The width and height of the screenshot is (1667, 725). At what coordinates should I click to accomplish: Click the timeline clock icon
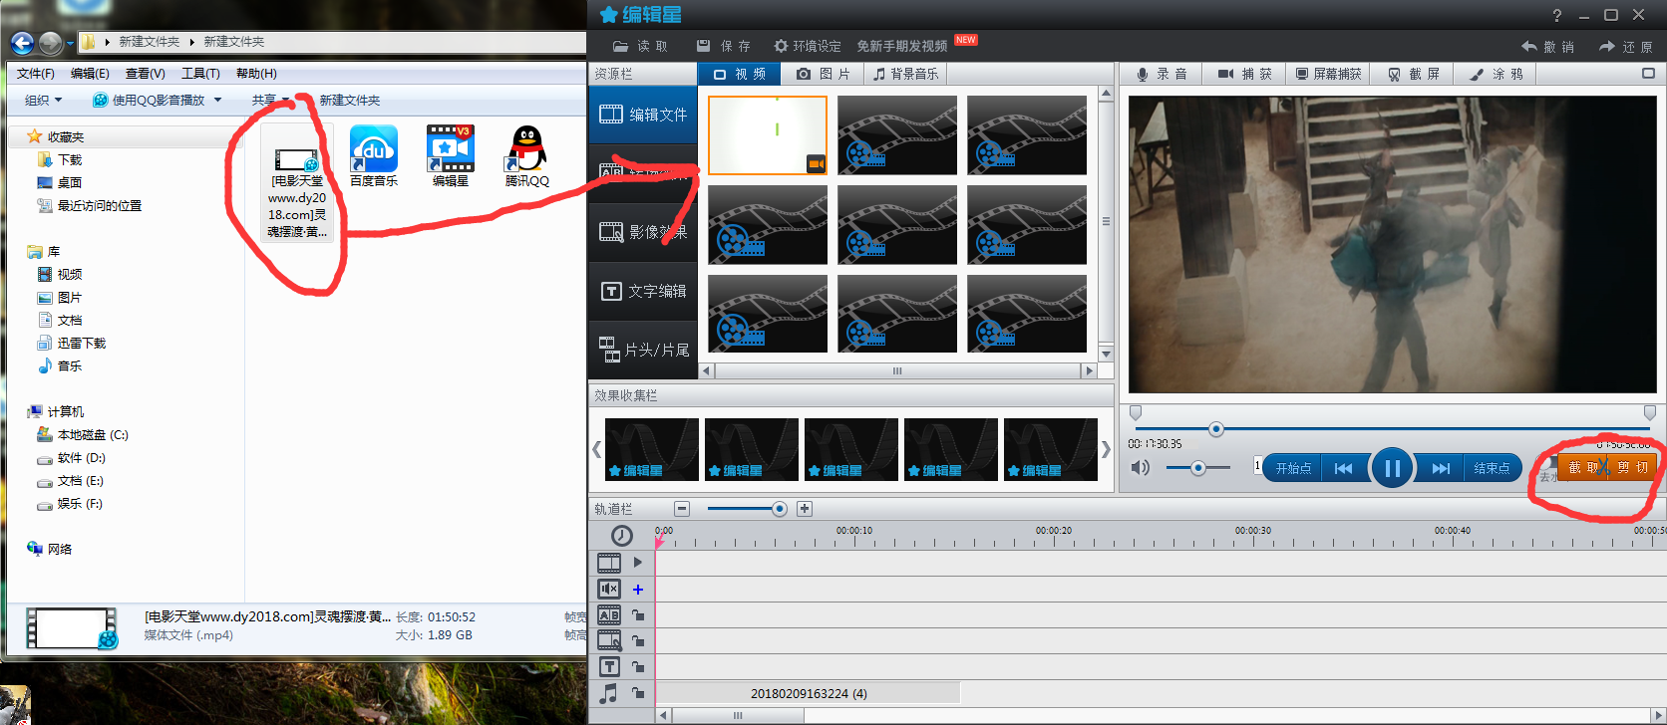click(x=622, y=536)
